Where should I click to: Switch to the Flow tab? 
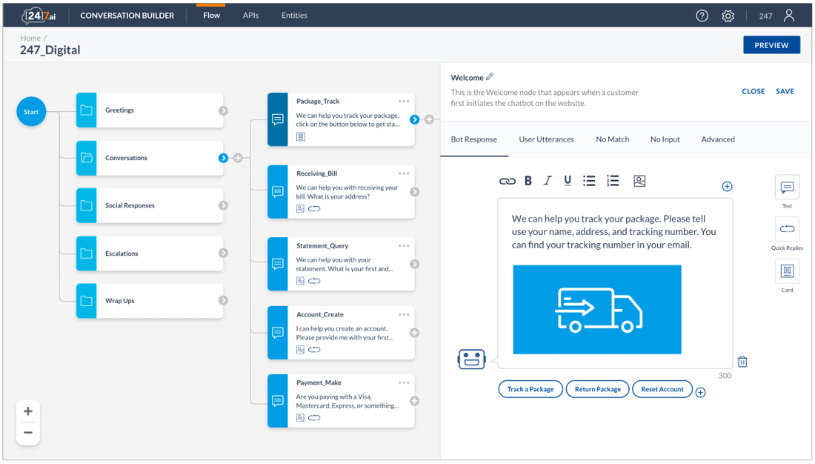click(212, 16)
